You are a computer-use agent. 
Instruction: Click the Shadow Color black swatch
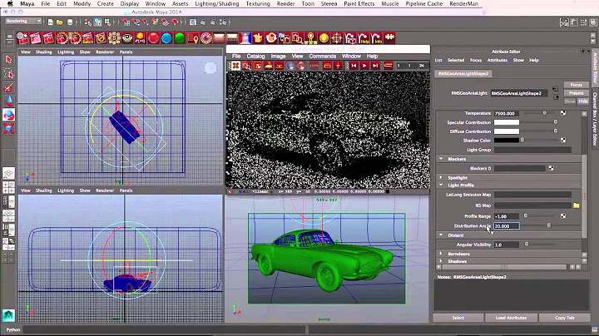[x=507, y=140]
